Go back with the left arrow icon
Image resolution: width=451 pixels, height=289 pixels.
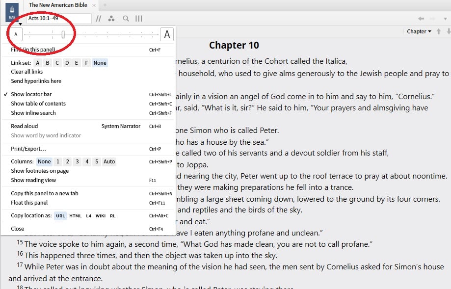click(421, 19)
